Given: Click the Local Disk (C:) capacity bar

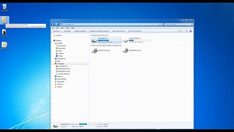Looking at the screenshot, I should click(x=109, y=40).
